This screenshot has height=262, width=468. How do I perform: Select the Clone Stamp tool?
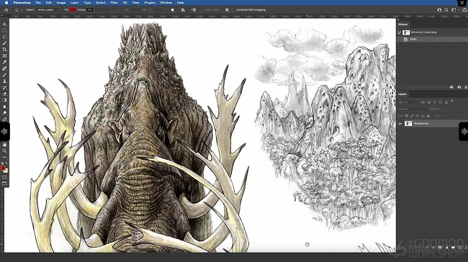(x=4, y=81)
